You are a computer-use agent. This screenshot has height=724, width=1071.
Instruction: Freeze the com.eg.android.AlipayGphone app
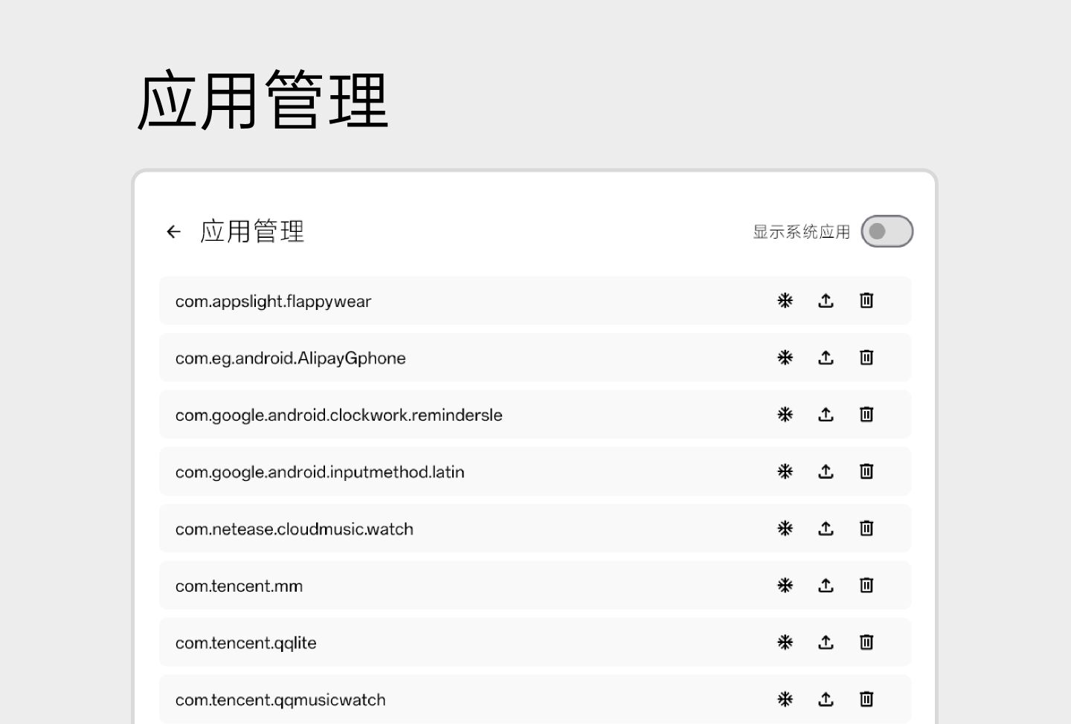785,358
